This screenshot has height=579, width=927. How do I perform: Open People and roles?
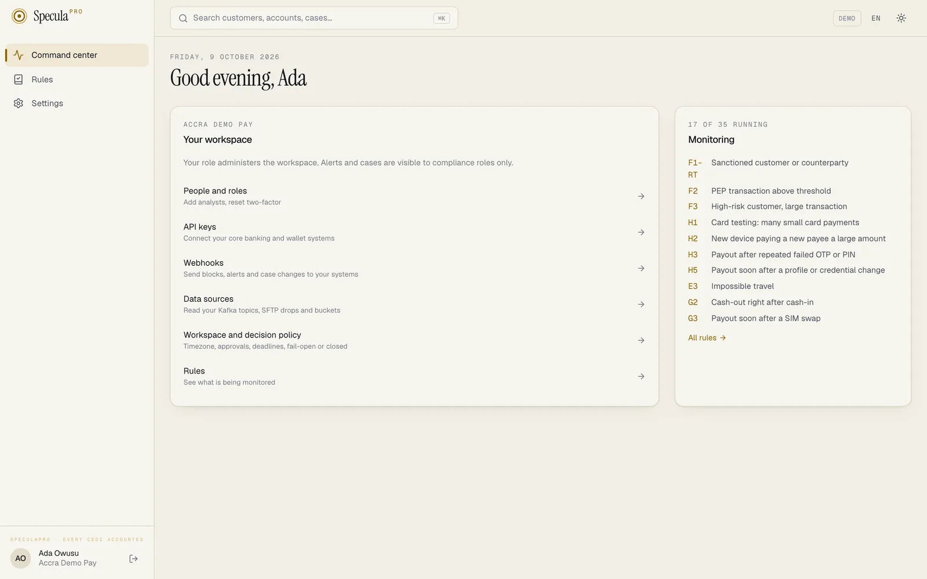click(414, 196)
